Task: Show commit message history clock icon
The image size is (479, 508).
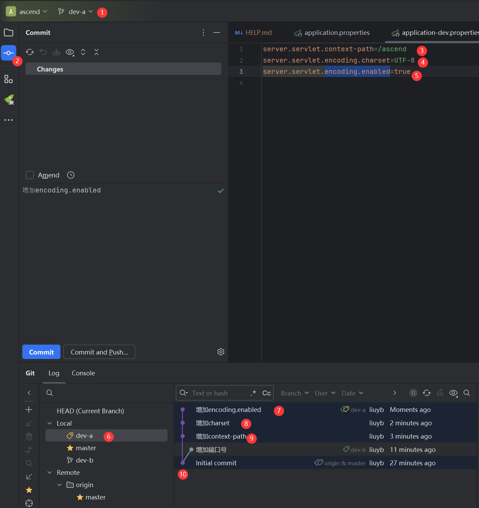Action: click(71, 175)
